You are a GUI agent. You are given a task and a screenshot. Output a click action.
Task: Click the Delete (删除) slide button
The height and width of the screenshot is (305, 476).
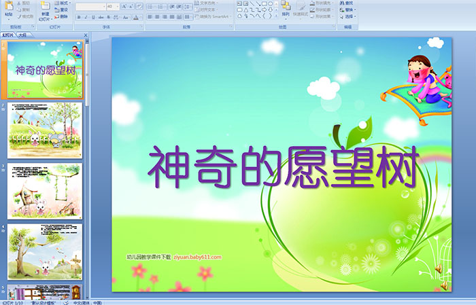click(62, 16)
